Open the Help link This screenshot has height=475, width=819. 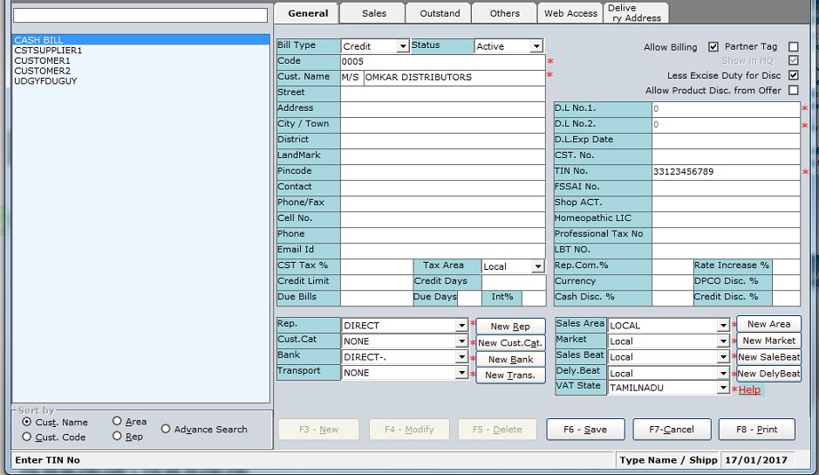(x=749, y=390)
